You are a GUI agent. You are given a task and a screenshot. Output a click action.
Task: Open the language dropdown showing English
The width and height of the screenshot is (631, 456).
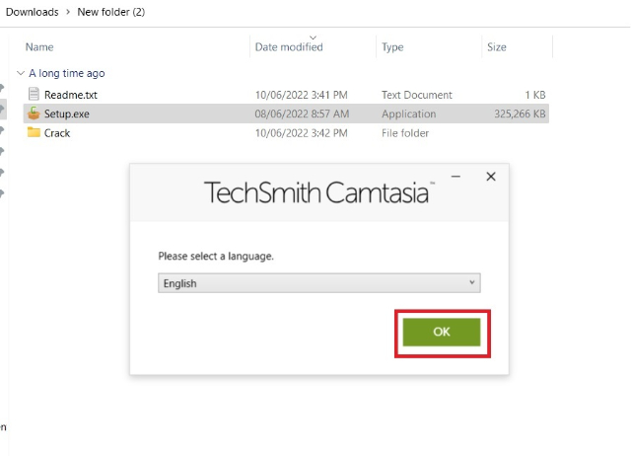click(319, 283)
